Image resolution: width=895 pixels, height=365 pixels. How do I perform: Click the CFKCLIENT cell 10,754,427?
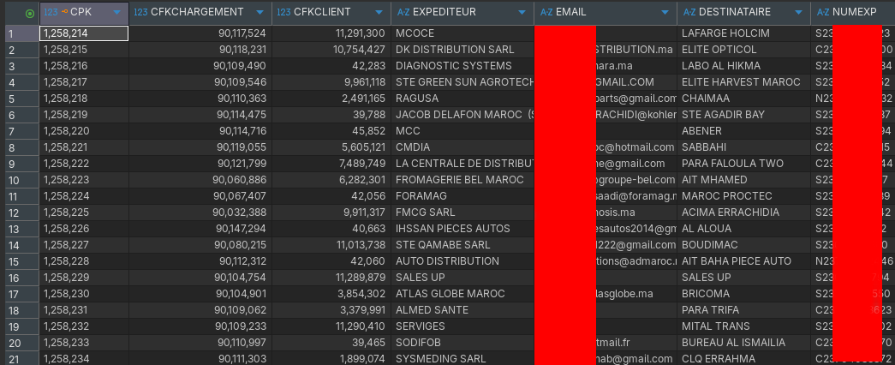(x=331, y=50)
